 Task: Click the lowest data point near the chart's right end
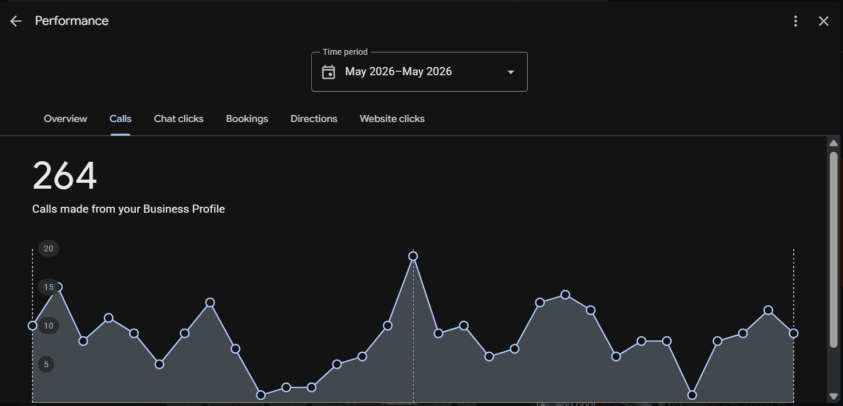click(692, 395)
